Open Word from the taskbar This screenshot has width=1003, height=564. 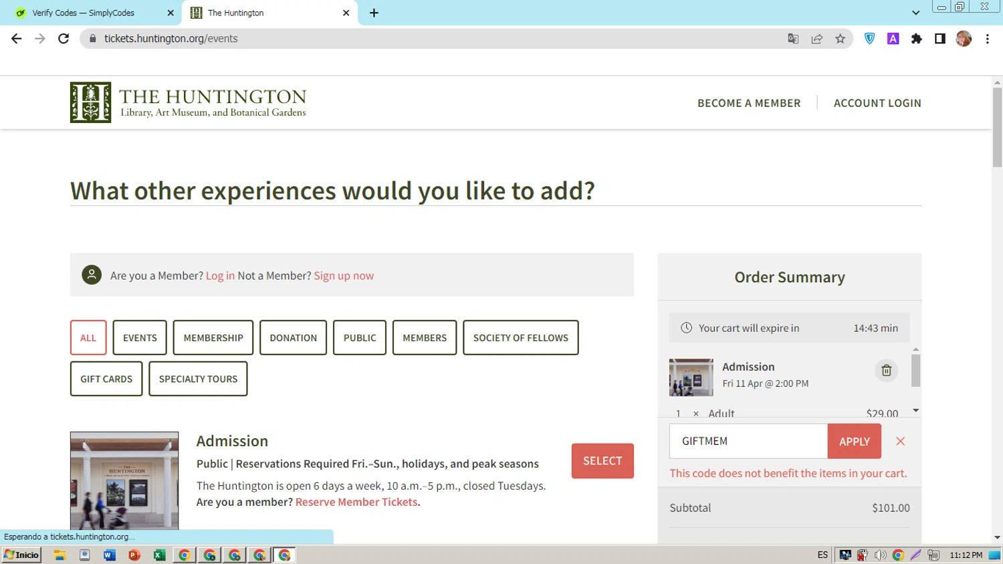(109, 555)
